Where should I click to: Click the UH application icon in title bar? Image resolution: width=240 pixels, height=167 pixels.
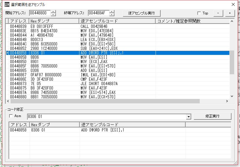point(7,4)
